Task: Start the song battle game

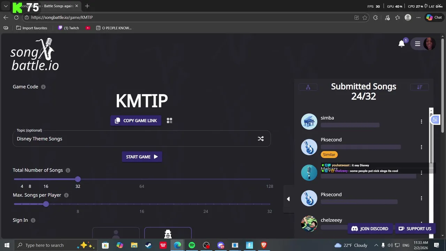Action: 142,157
